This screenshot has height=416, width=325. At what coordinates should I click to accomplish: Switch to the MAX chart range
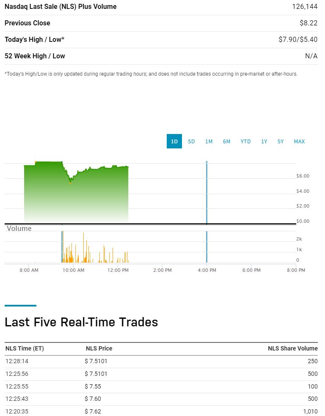299,141
